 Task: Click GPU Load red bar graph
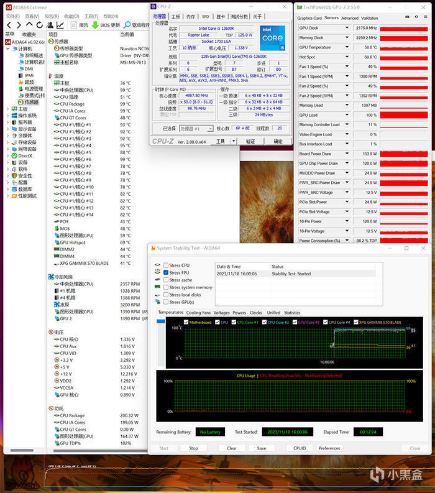click(x=403, y=115)
